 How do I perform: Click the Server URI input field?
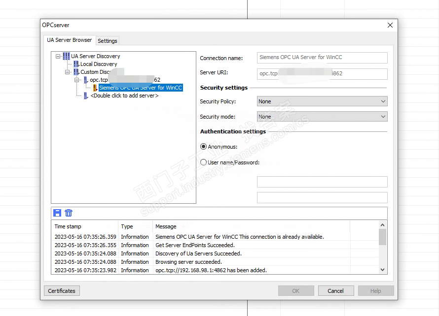pos(322,74)
